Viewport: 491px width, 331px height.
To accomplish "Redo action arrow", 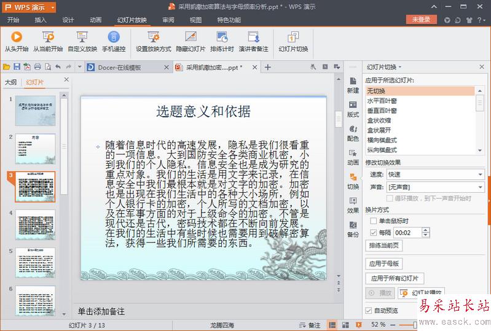I will [69, 67].
